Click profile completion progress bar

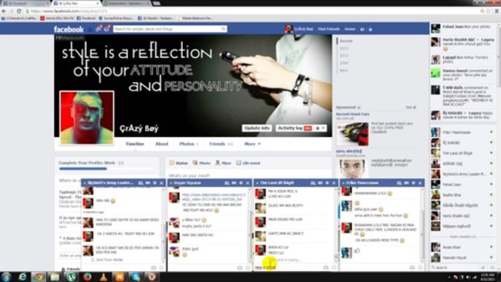click(x=107, y=168)
